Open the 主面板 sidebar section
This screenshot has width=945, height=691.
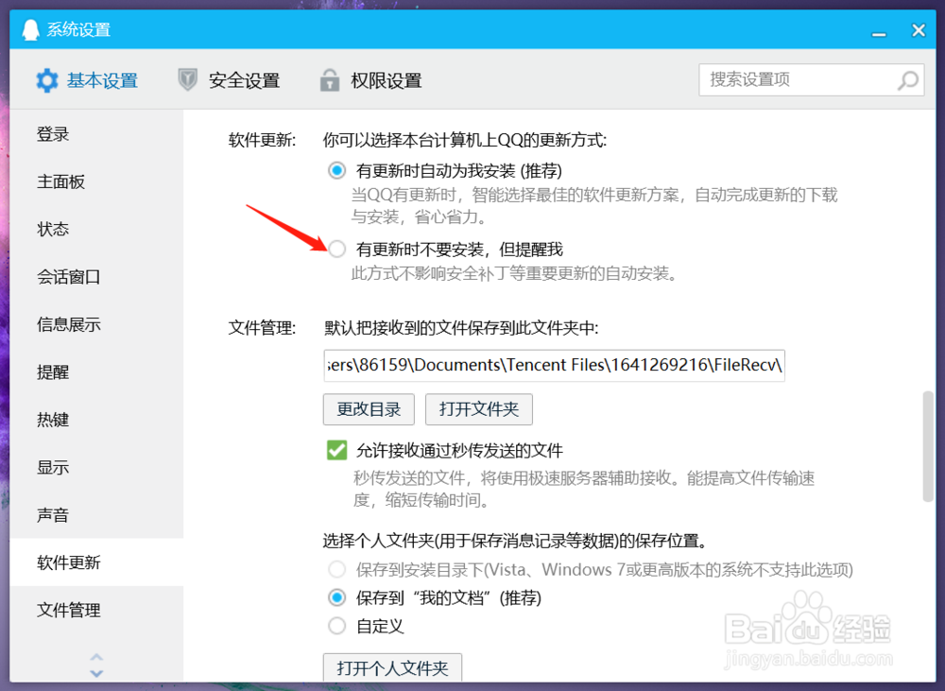click(x=96, y=181)
